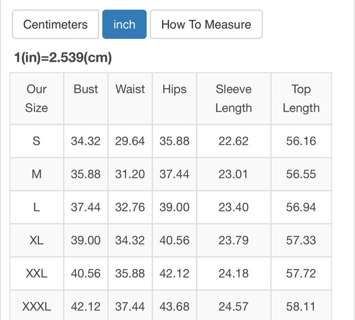
Task: Click the size L hips value 39.00
Action: pos(175,207)
